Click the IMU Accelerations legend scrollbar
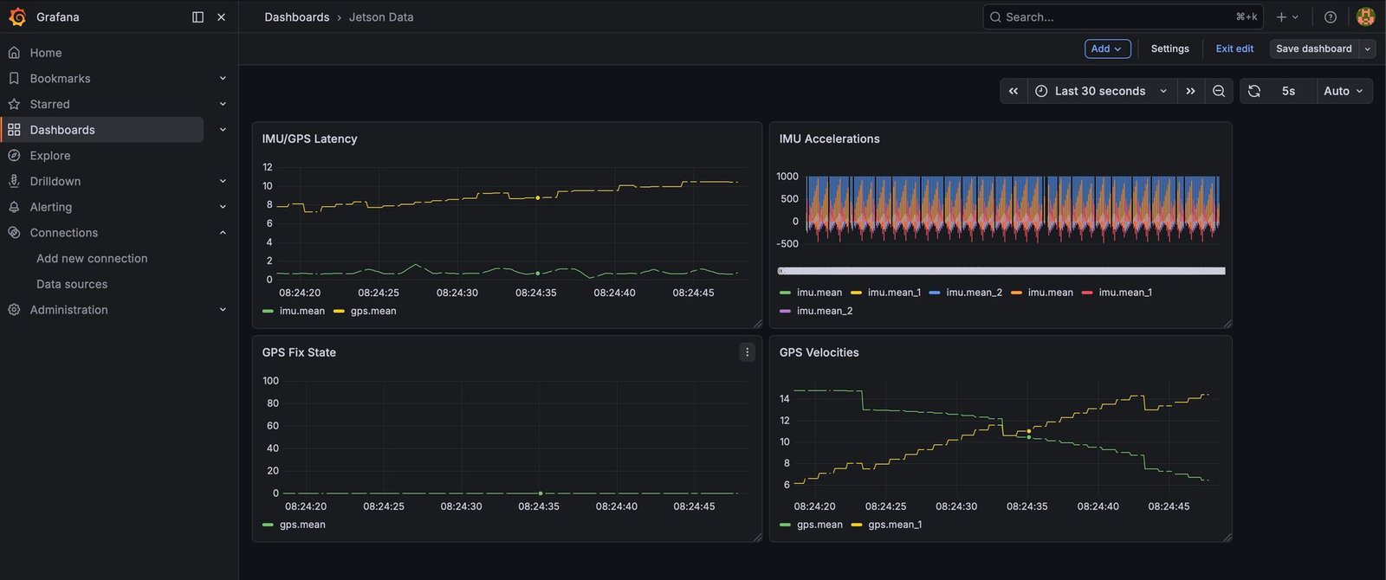Image resolution: width=1386 pixels, height=580 pixels. 1001,271
